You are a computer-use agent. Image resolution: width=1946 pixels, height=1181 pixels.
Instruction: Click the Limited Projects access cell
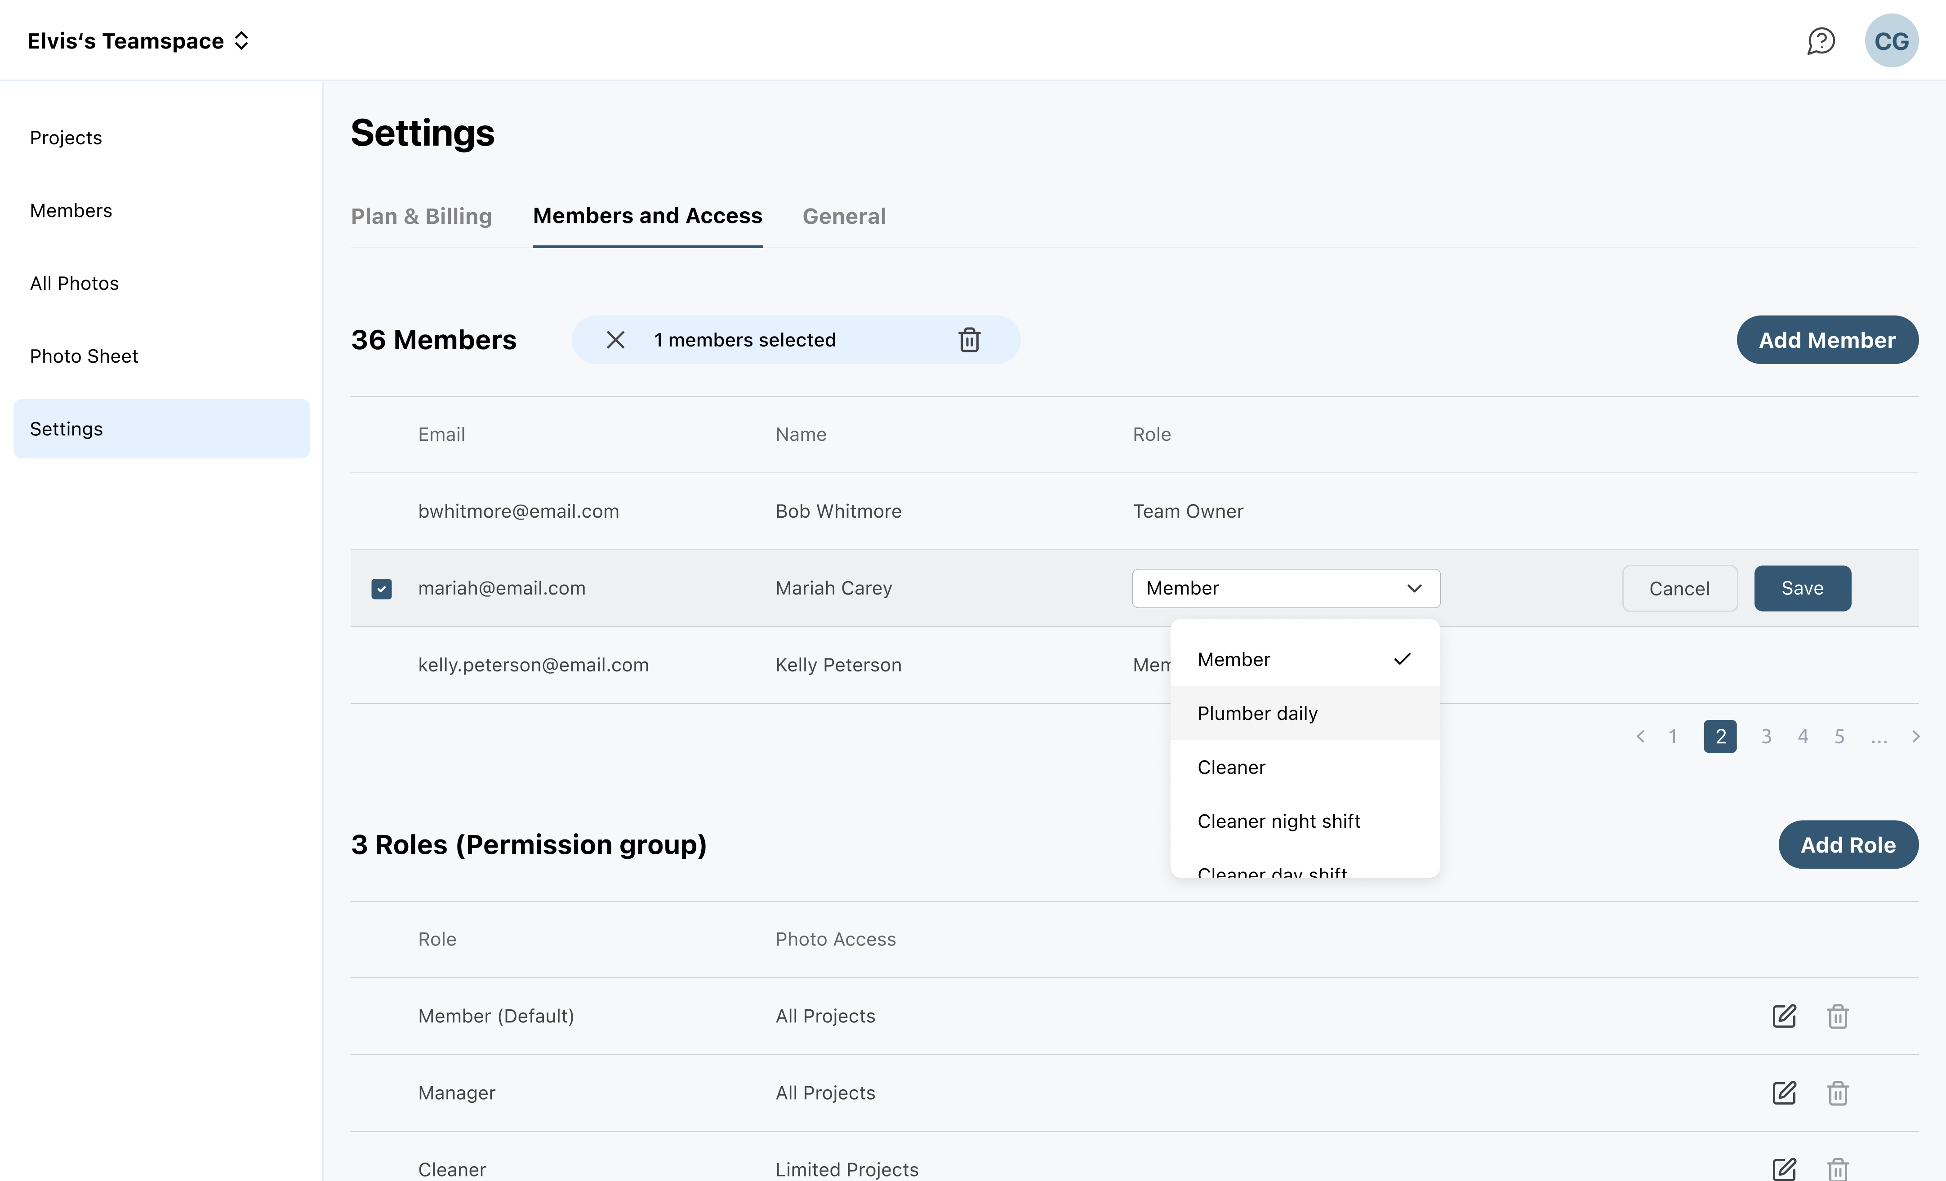846,1169
